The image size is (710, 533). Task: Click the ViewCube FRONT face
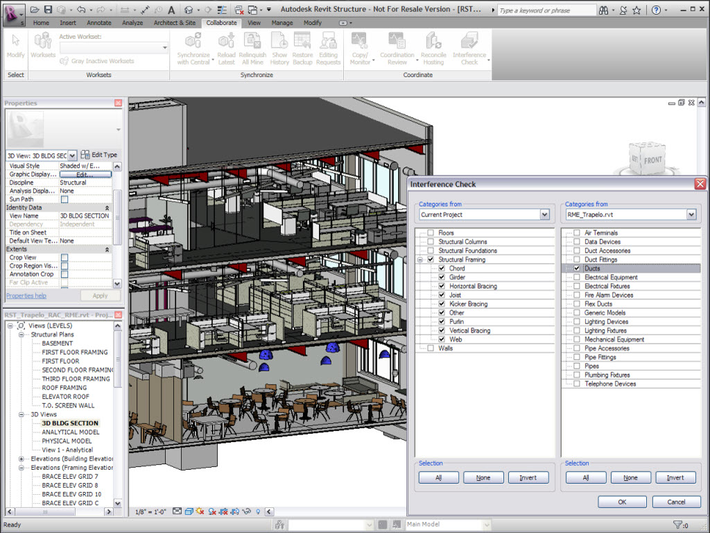tap(652, 160)
